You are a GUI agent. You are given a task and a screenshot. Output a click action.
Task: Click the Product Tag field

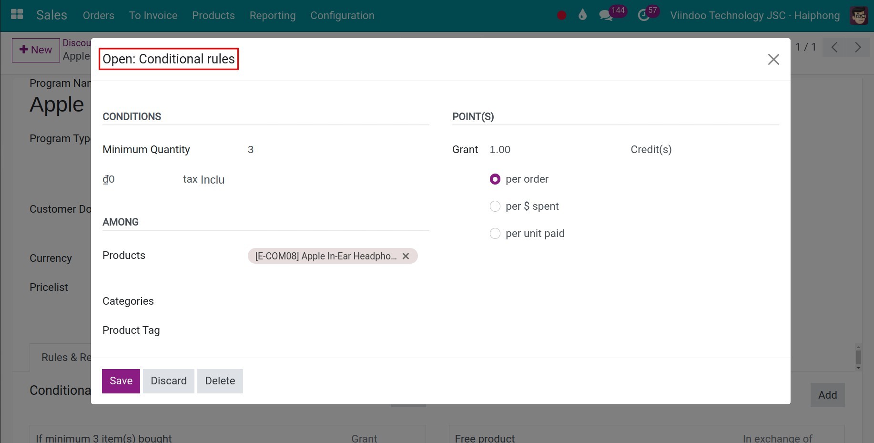pos(338,330)
